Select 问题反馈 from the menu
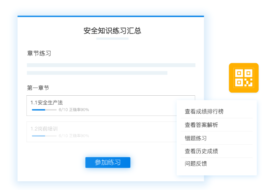The width and height of the screenshot is (267, 190). click(195, 164)
